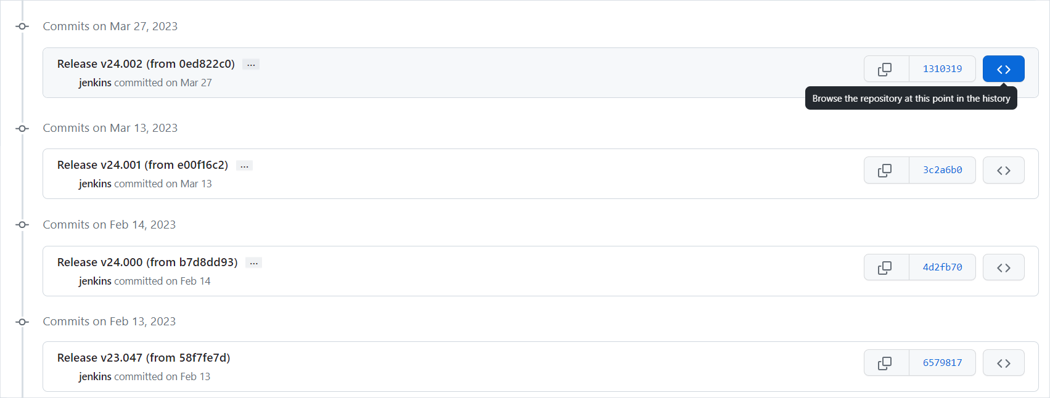Open the Release v24.000 commit title
The width and height of the screenshot is (1050, 398).
(147, 262)
